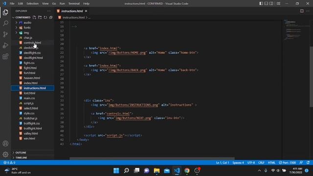The width and height of the screenshot is (313, 176).
Task: Open the Manage gear icon
Action: point(5,154)
